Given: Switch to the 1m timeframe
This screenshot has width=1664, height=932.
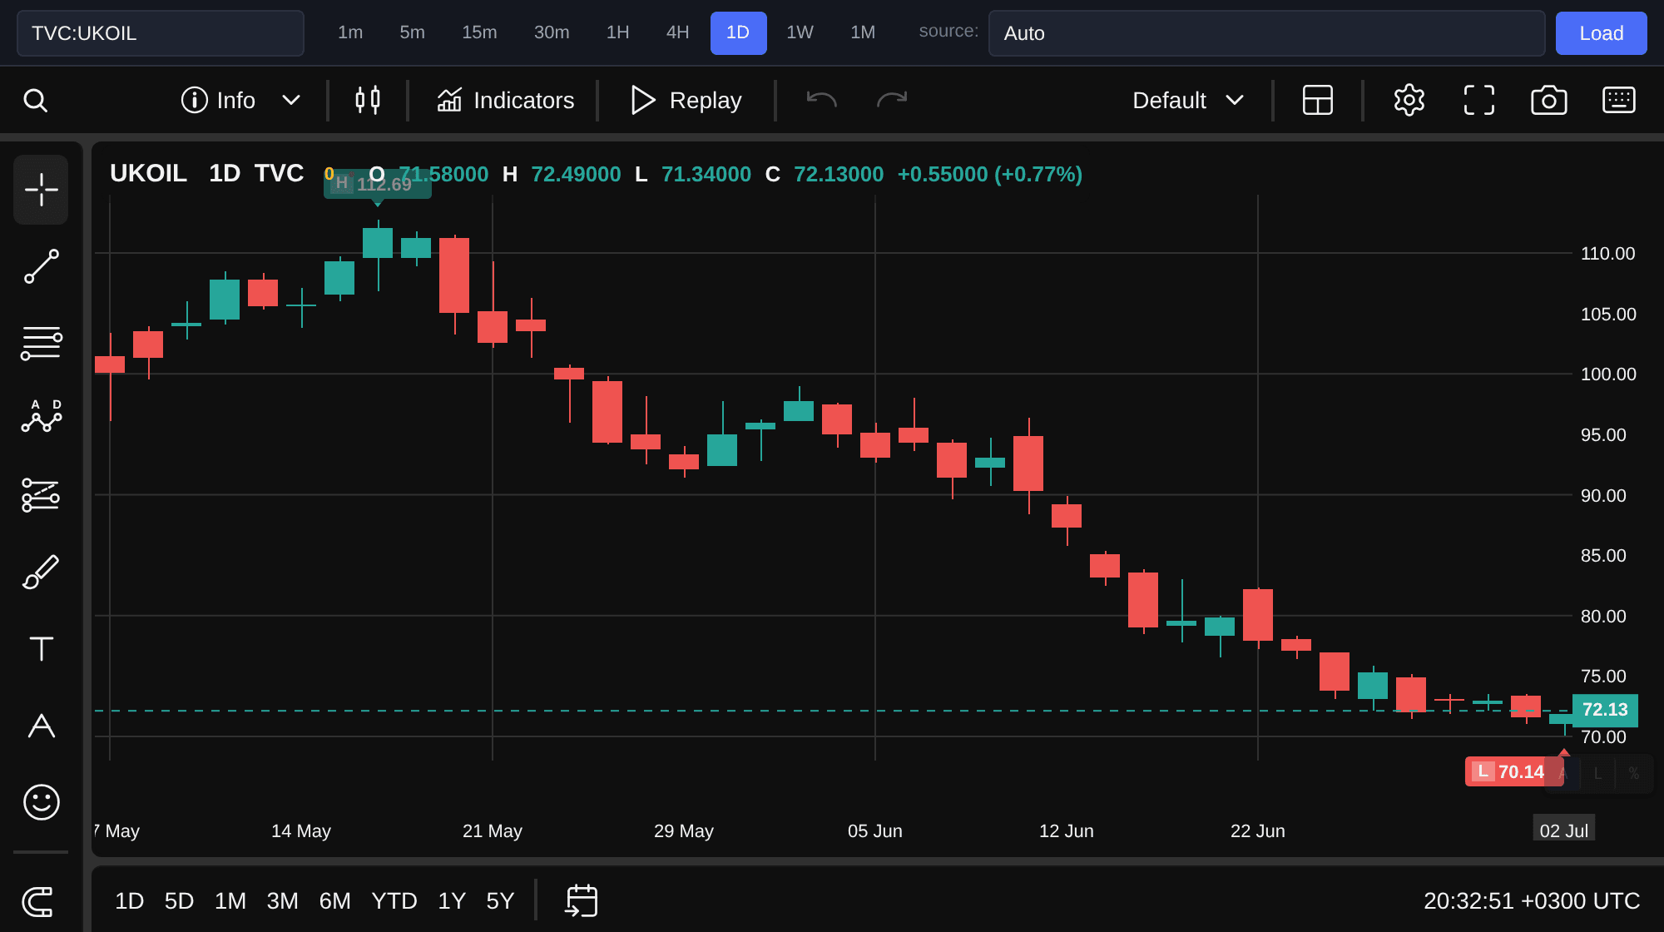Looking at the screenshot, I should pos(350,32).
